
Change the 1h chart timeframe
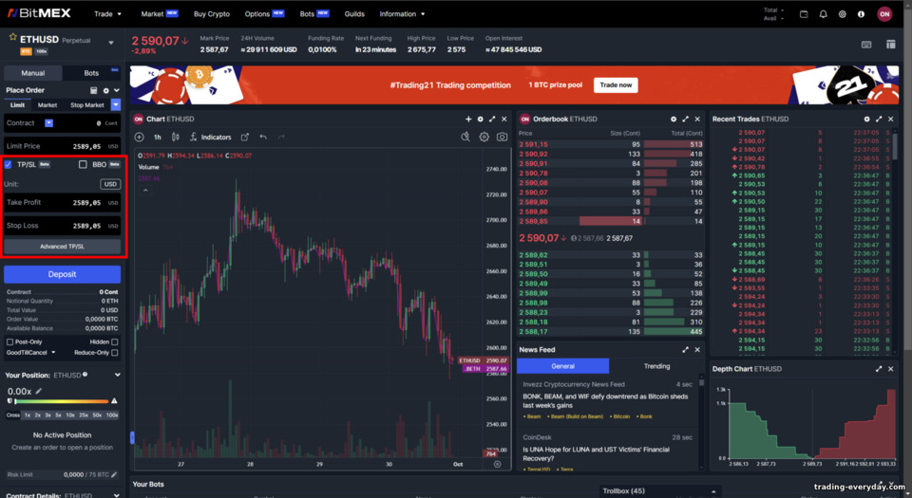click(157, 137)
